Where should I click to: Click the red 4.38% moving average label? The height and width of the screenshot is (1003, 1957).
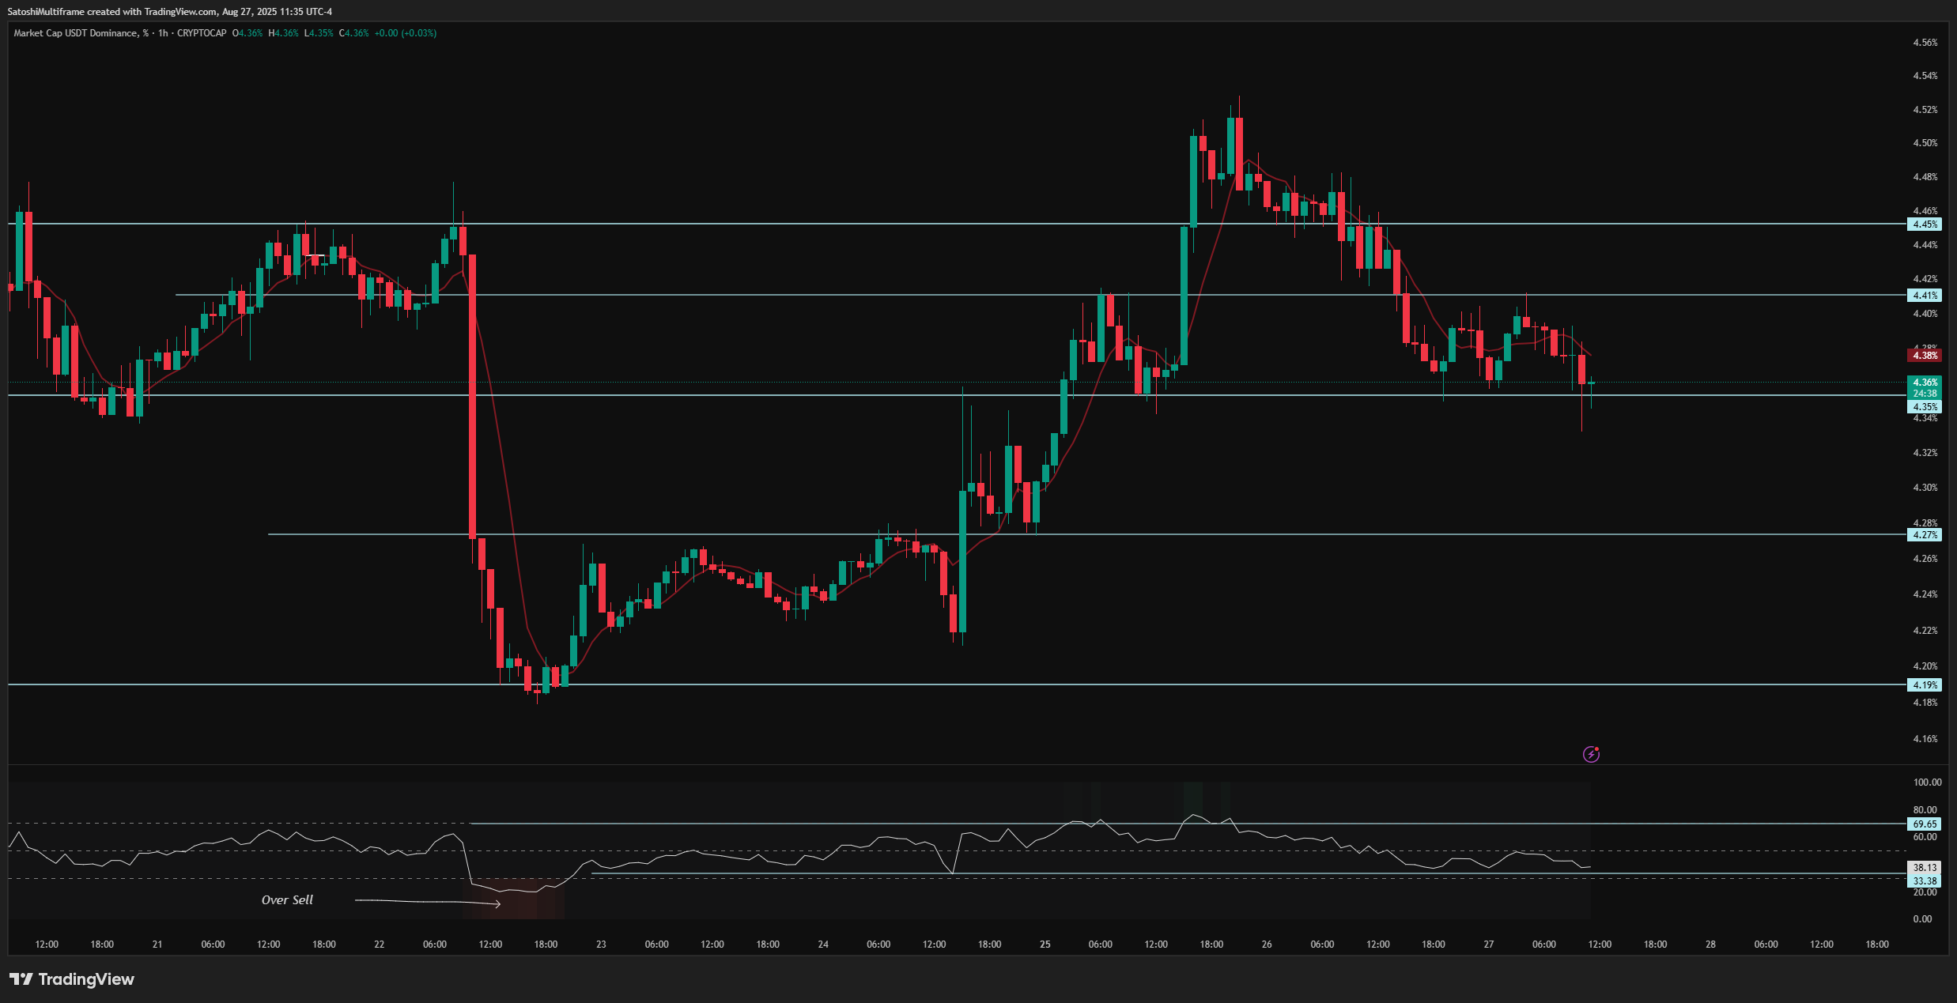[1925, 356]
